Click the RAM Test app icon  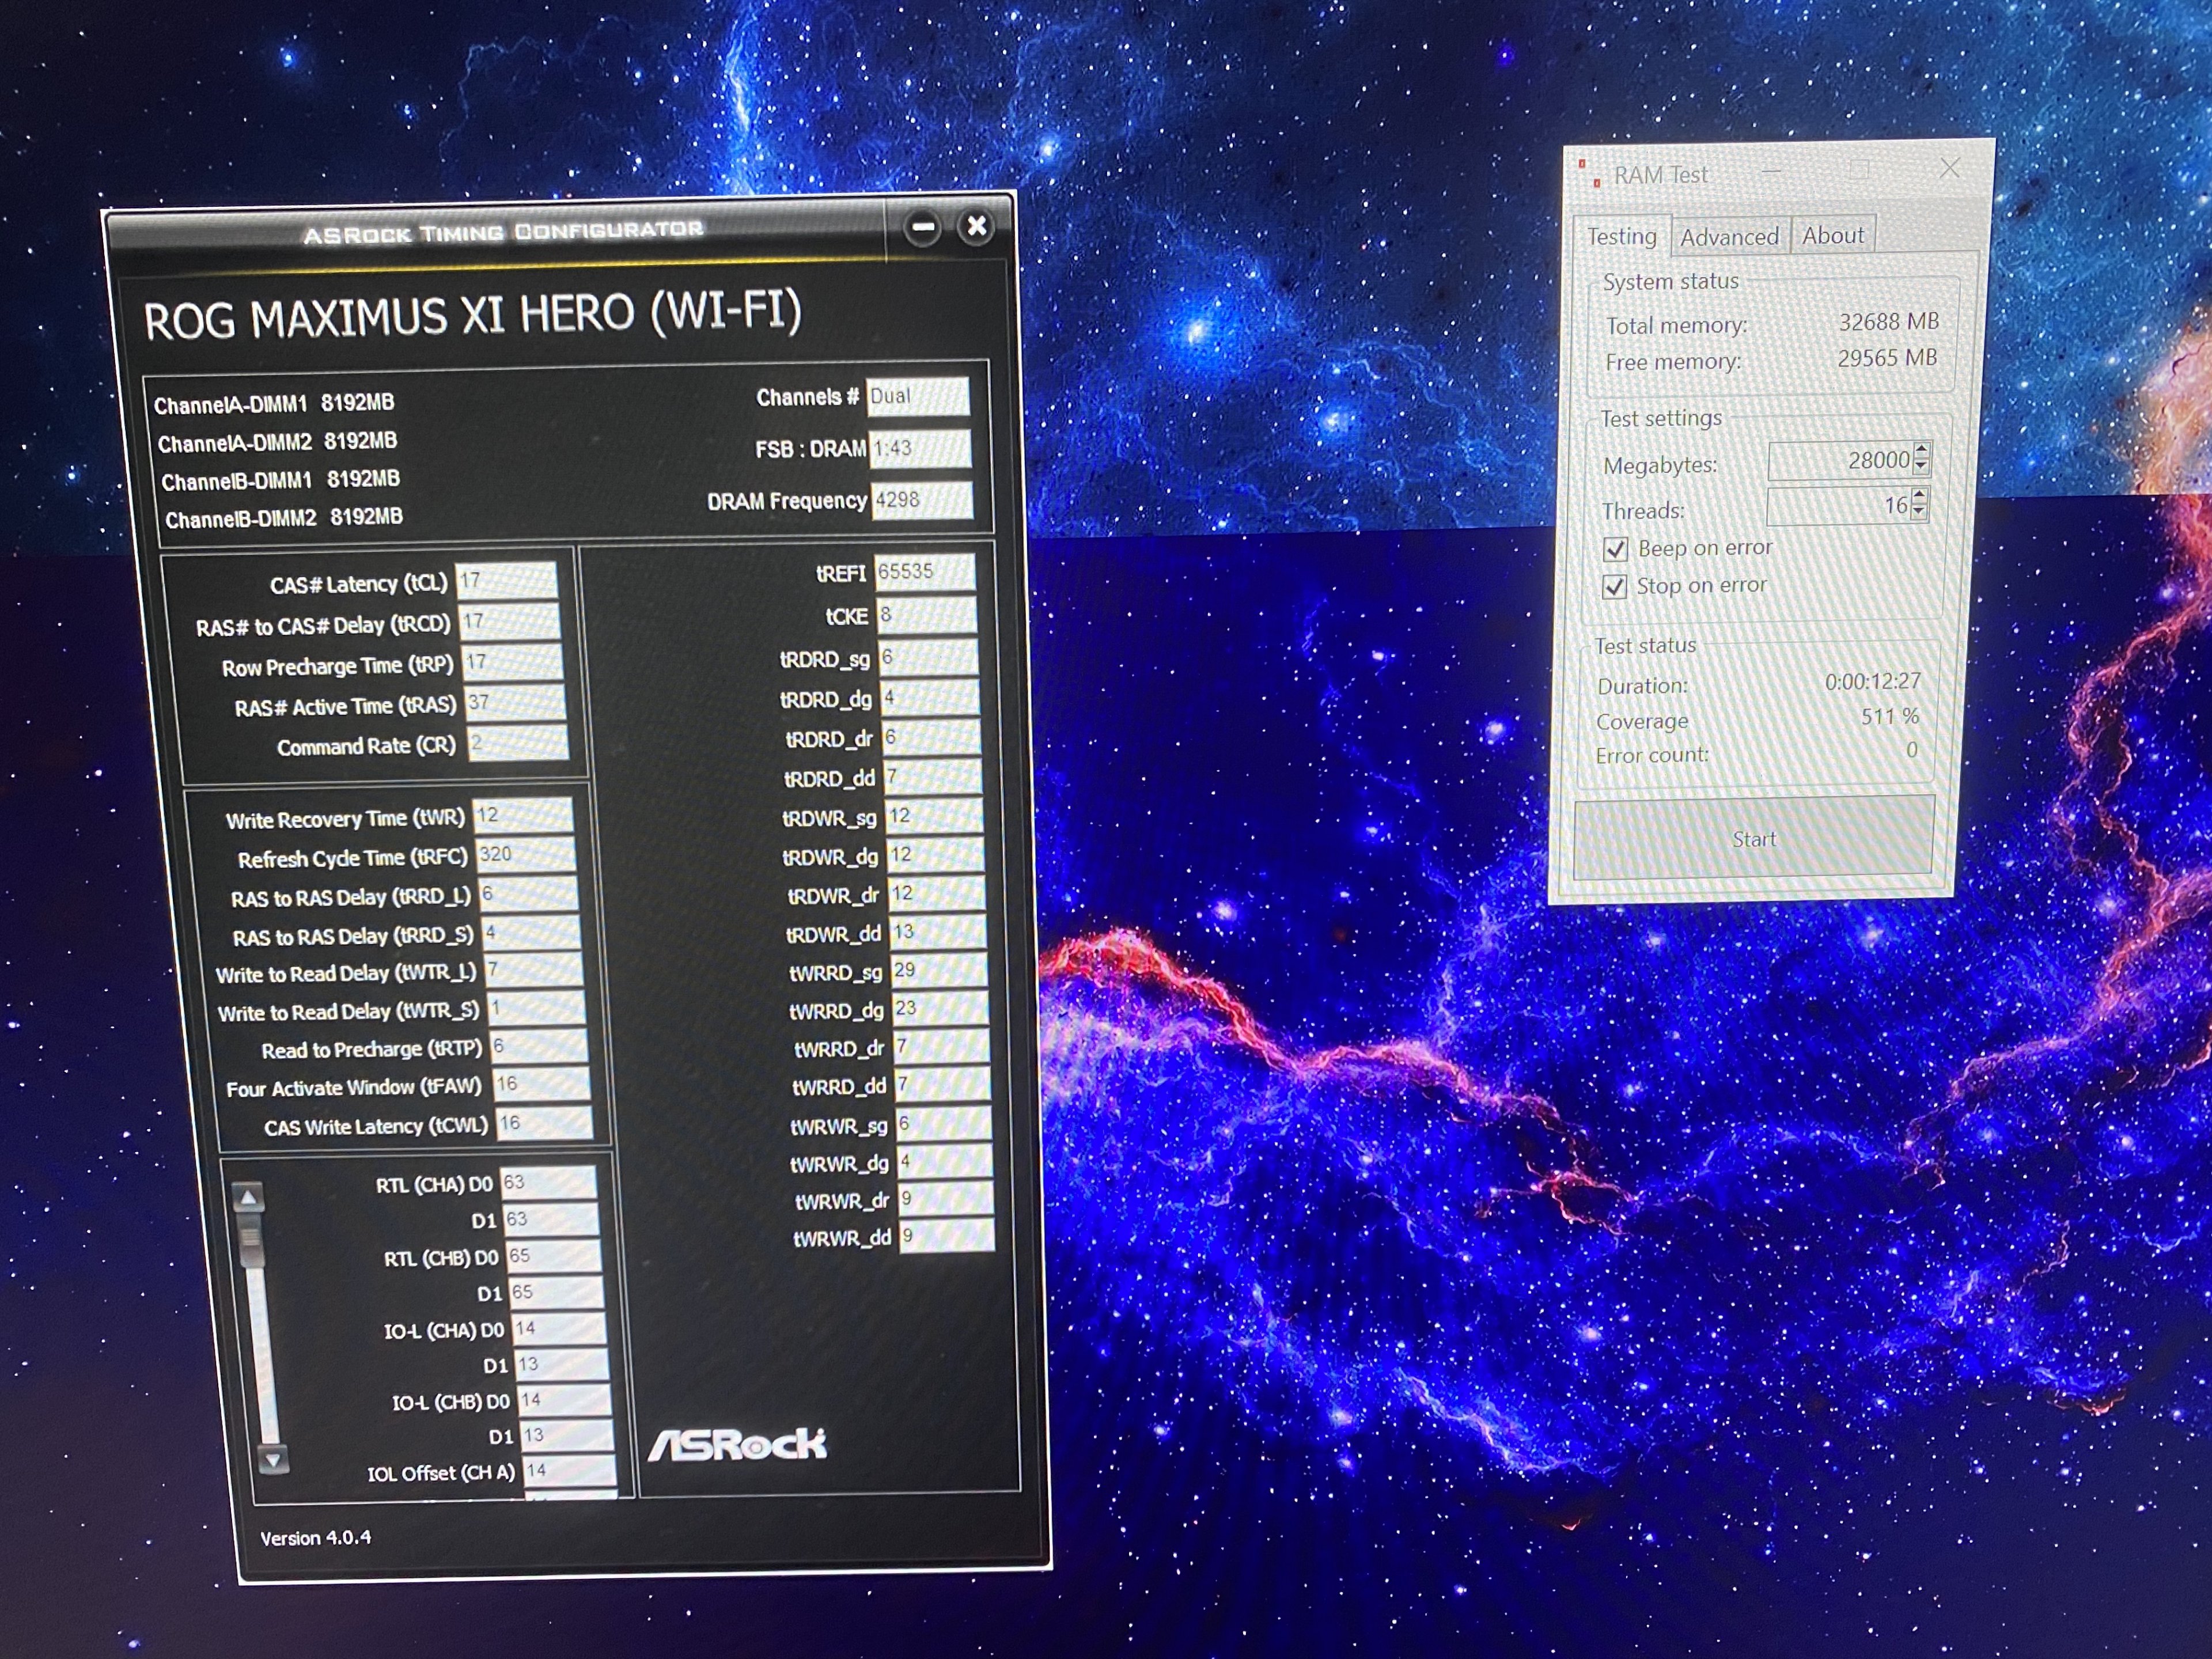[1589, 173]
